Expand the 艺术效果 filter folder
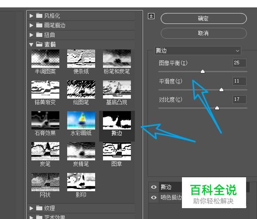257x219 pixels. point(31,217)
